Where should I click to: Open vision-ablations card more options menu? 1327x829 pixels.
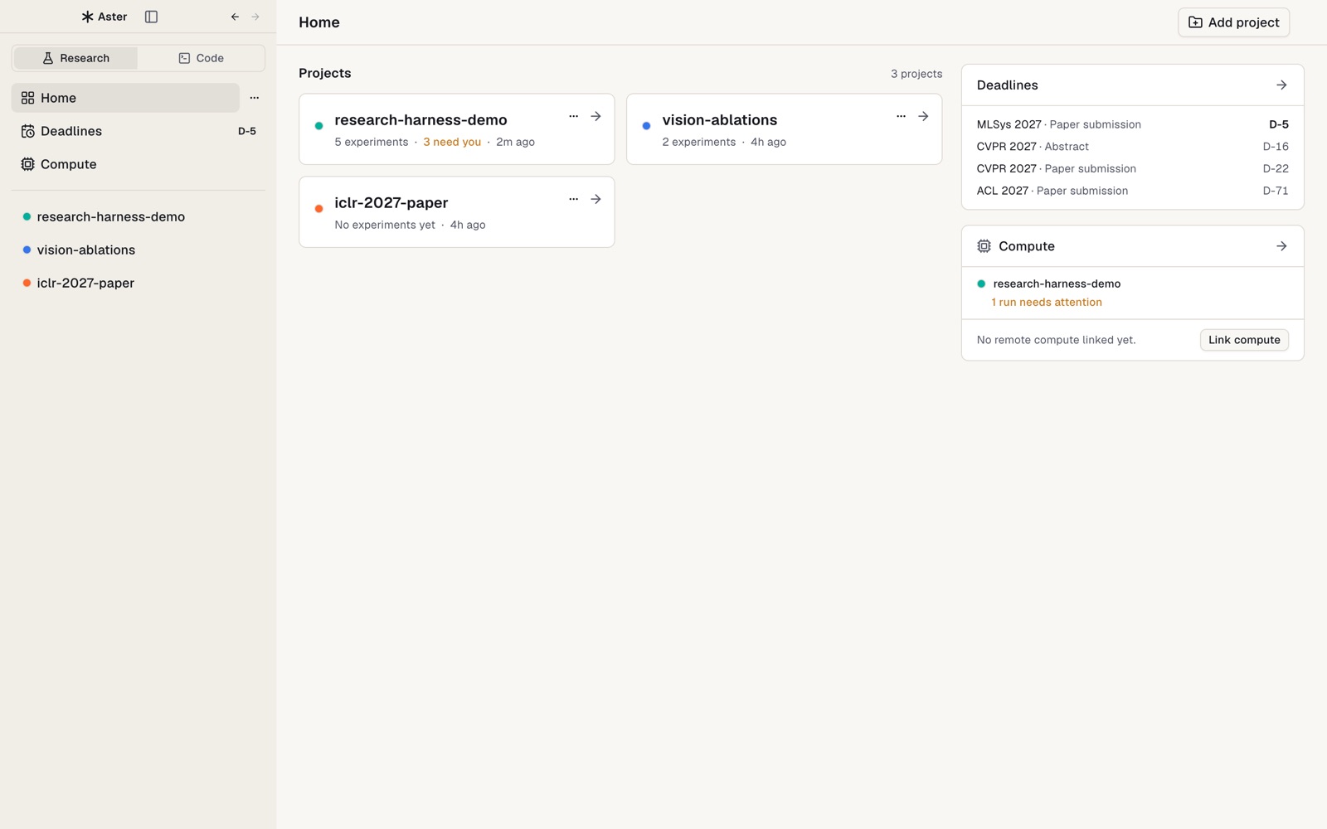pyautogui.click(x=901, y=116)
